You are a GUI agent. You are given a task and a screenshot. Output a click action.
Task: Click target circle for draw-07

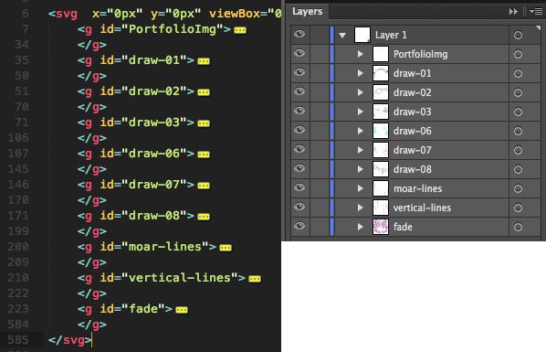click(518, 150)
